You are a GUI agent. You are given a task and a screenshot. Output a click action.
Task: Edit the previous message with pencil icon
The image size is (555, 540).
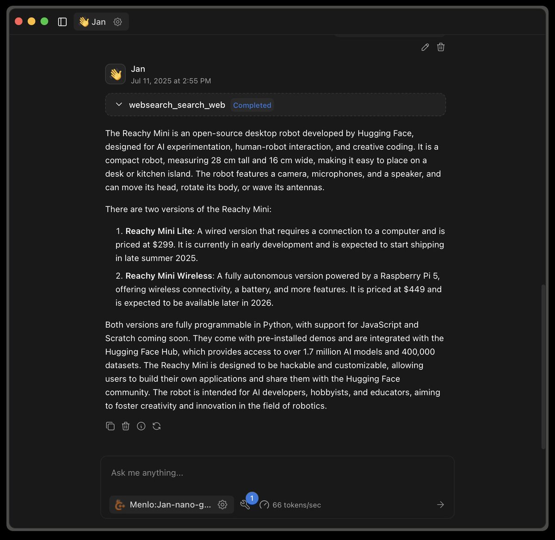click(x=425, y=47)
